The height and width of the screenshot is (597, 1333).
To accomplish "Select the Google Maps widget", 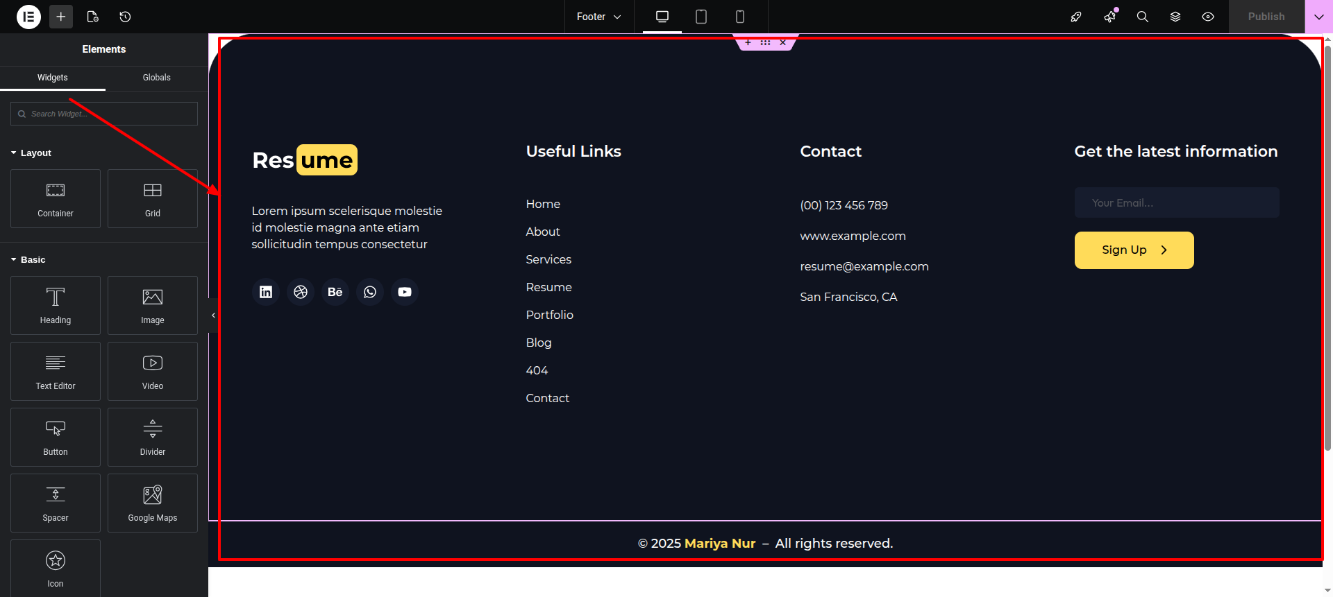I will click(153, 503).
